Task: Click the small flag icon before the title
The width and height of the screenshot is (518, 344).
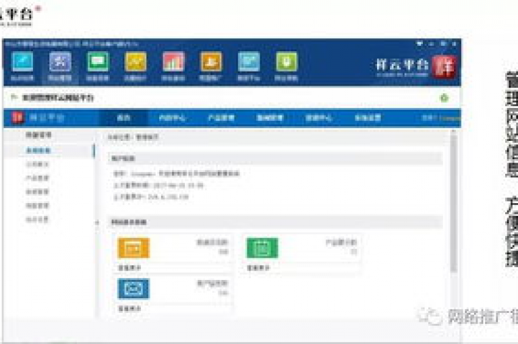Action: [x=14, y=97]
